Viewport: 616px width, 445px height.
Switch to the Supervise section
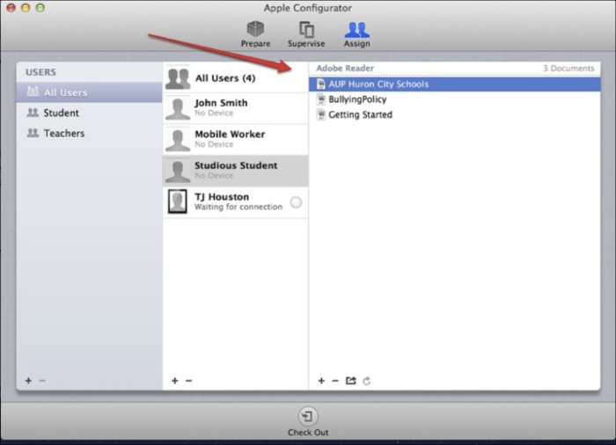[306, 34]
